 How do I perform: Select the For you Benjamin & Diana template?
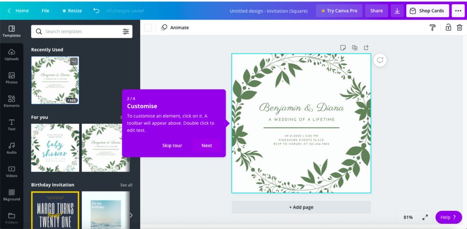point(106,148)
